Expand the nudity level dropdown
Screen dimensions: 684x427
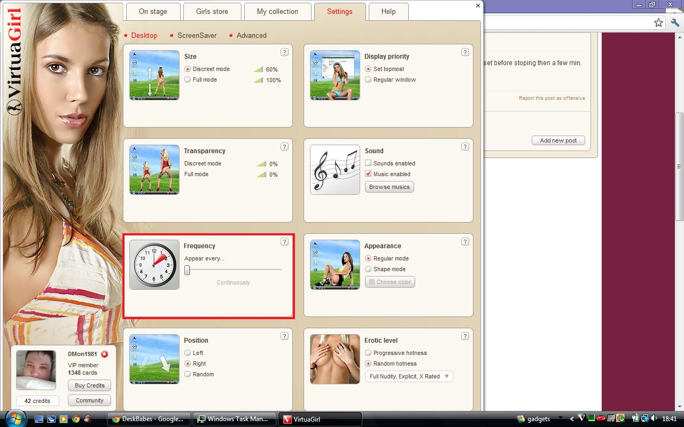pos(409,376)
